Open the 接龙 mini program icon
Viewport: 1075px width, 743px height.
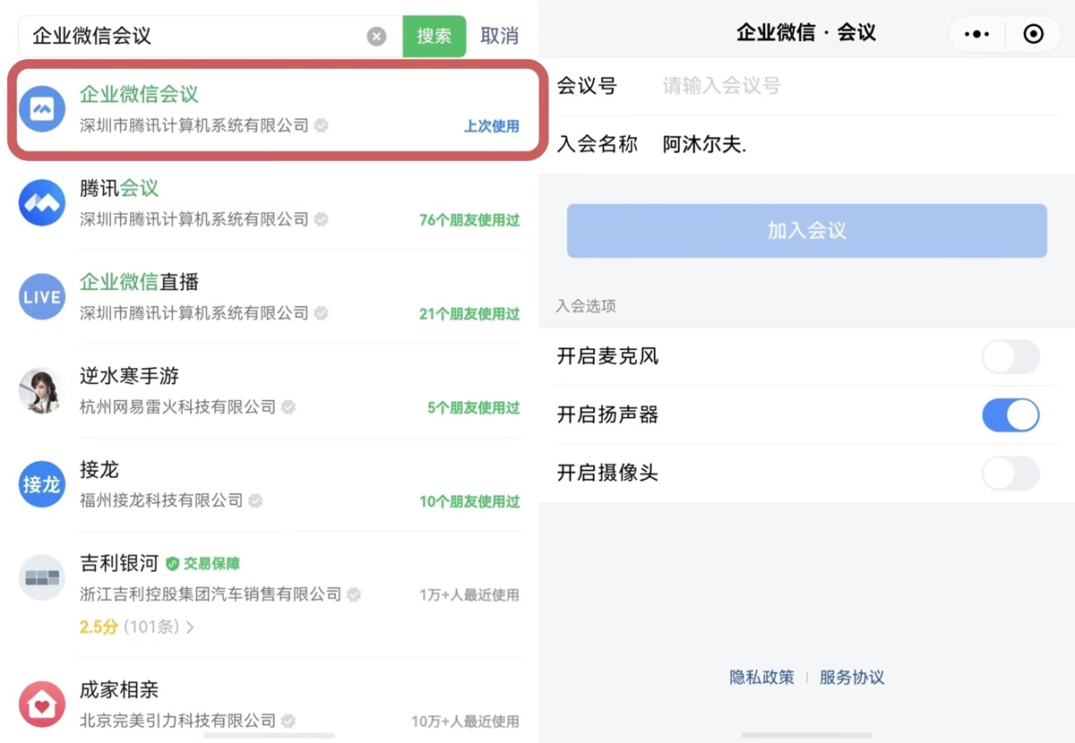42,484
